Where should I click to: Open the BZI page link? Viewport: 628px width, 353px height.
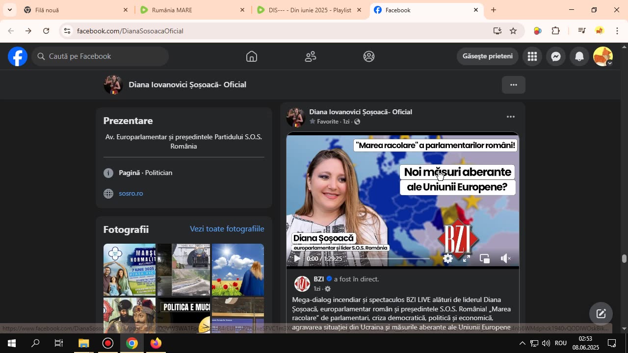[319, 279]
